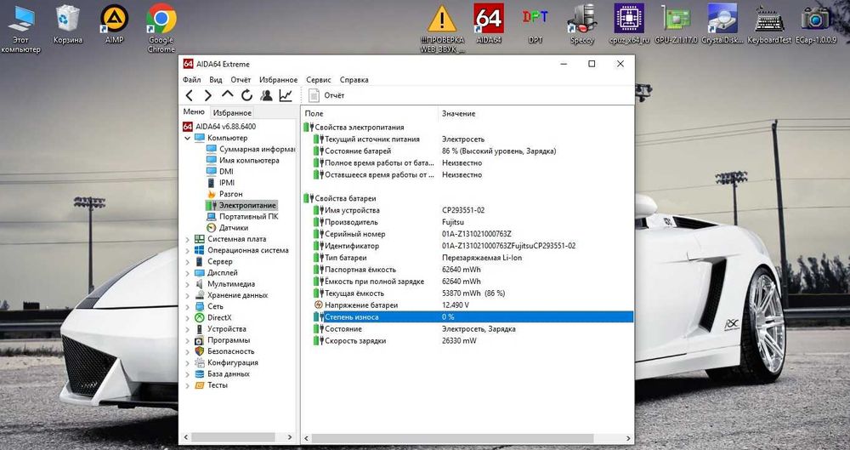Select the Корзина recycle bin icon
Viewport: 850px width, 450px height.
tap(68, 25)
